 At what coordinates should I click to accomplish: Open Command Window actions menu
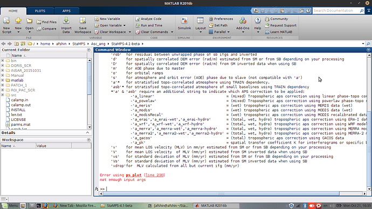coord(368,50)
